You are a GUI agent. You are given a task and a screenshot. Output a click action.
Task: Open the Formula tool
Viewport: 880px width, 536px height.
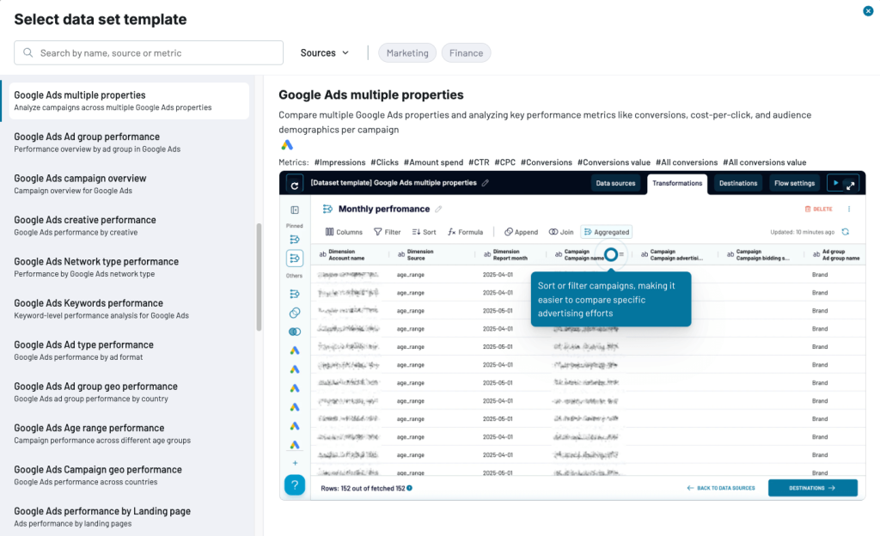pyautogui.click(x=465, y=232)
